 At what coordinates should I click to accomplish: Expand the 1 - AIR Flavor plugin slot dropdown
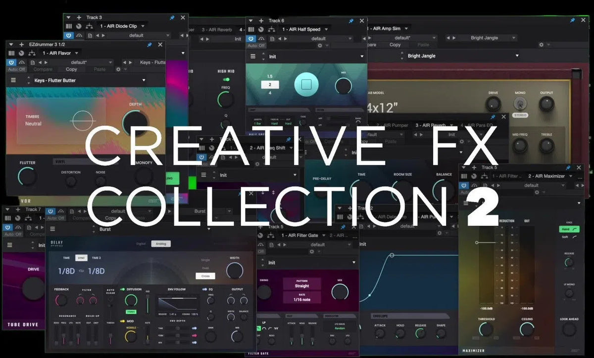click(x=76, y=53)
